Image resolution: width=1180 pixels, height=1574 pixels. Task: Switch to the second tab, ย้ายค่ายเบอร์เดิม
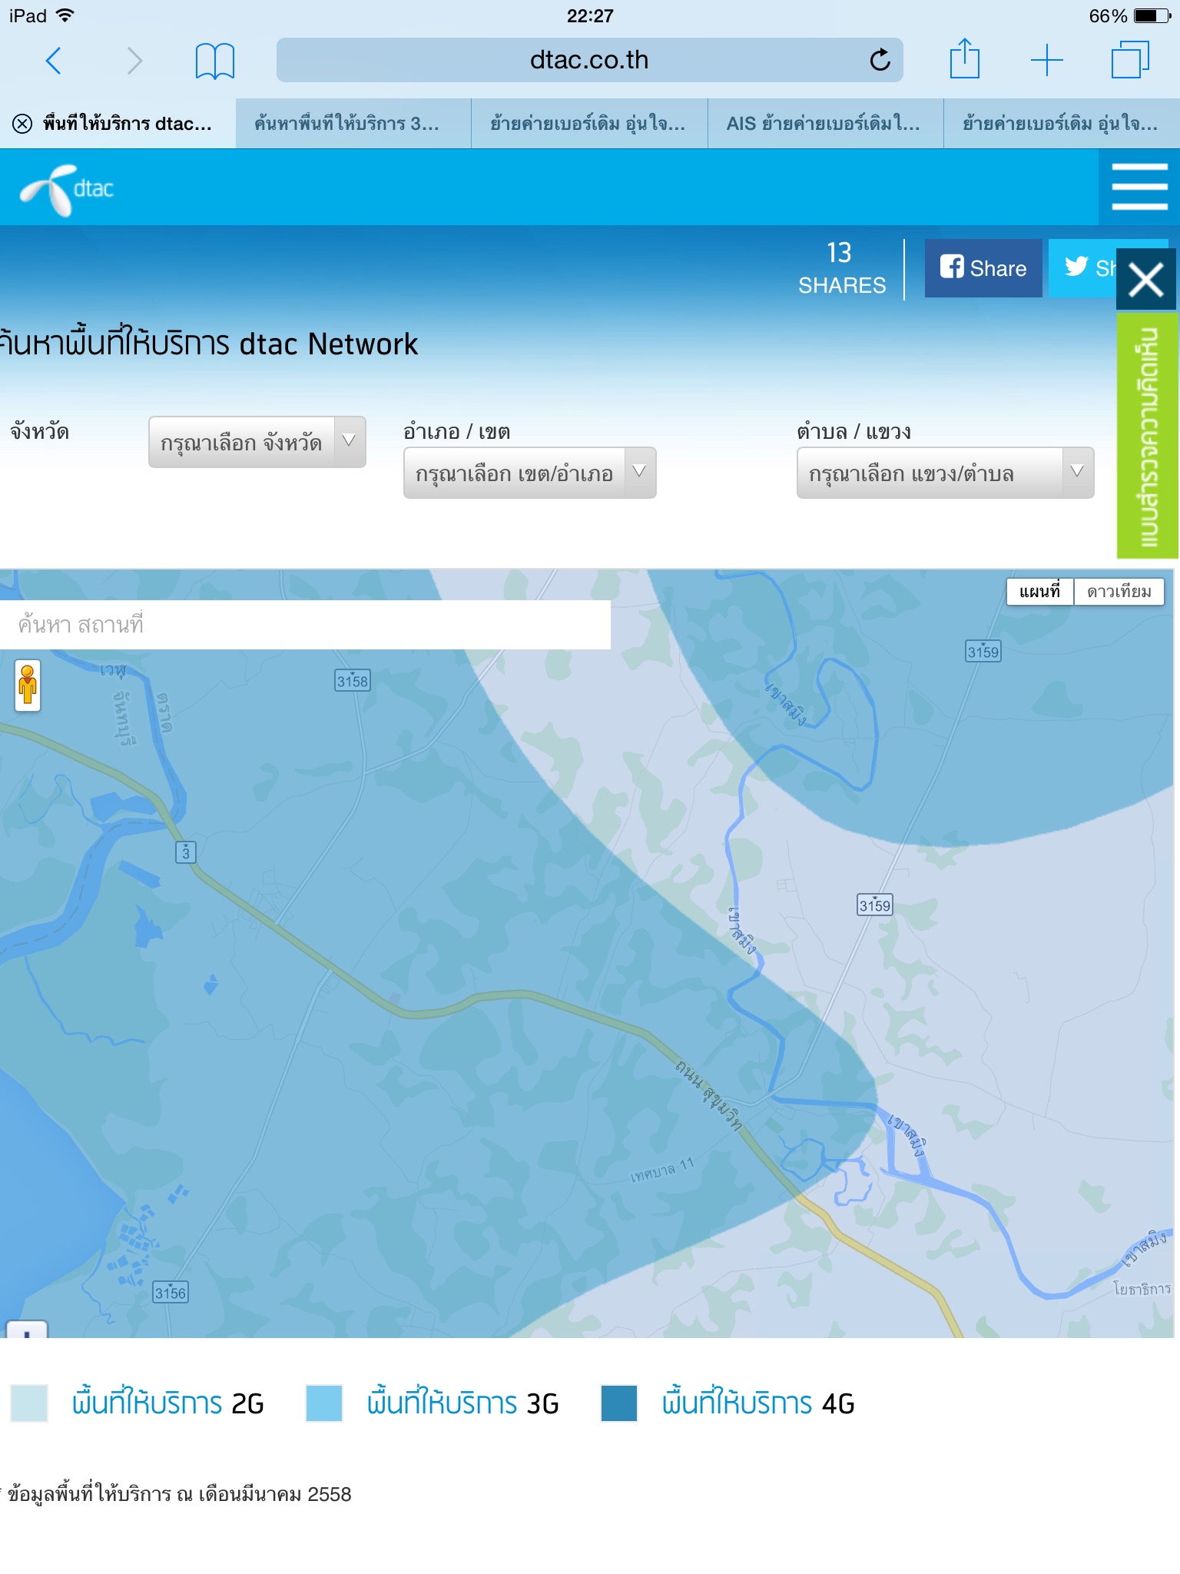(x=589, y=124)
